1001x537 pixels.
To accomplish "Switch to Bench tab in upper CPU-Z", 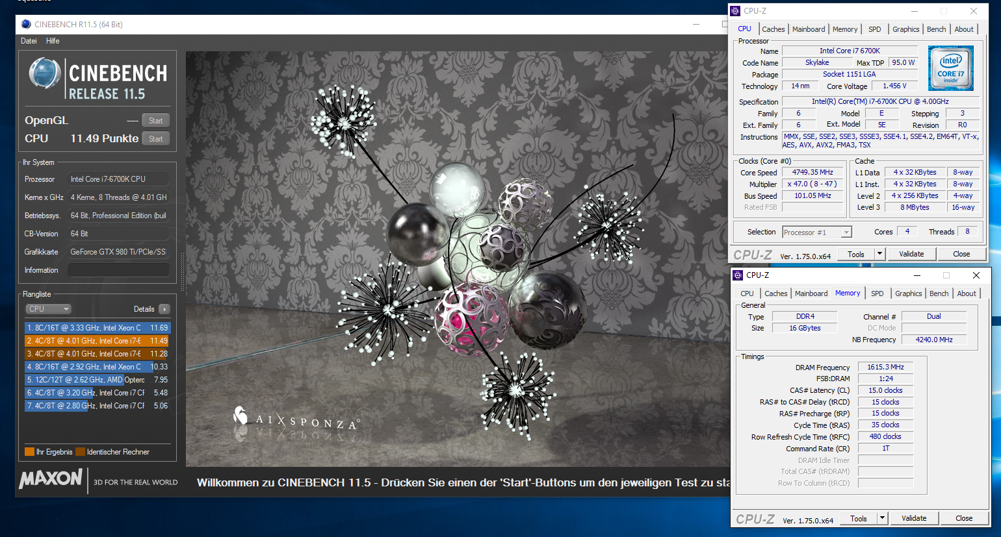I will (936, 29).
